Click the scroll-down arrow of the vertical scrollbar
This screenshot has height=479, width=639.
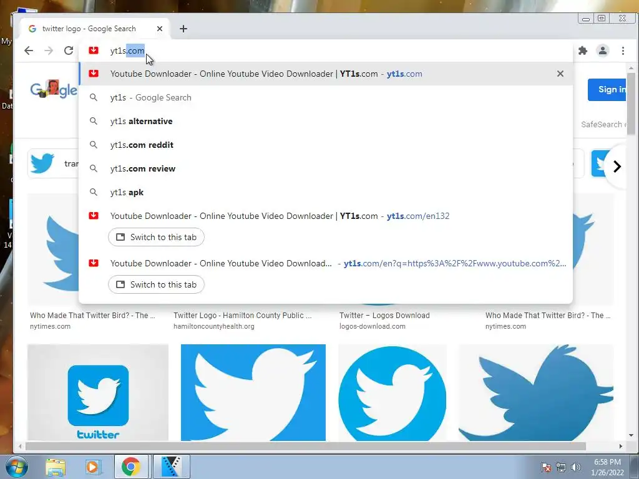[632, 435]
